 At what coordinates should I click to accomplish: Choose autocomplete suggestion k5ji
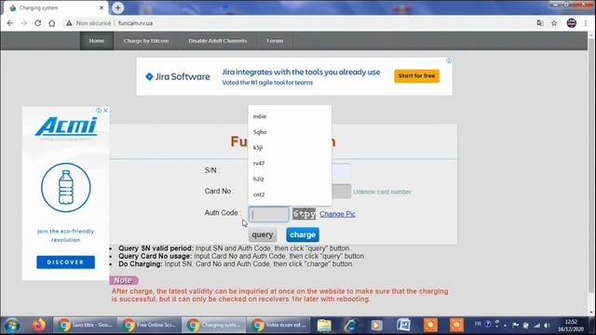click(290, 148)
